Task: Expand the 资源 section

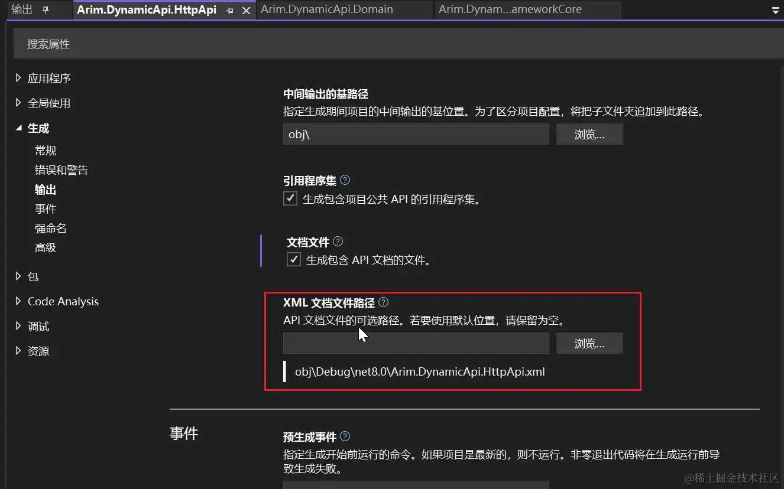Action: pyautogui.click(x=18, y=351)
